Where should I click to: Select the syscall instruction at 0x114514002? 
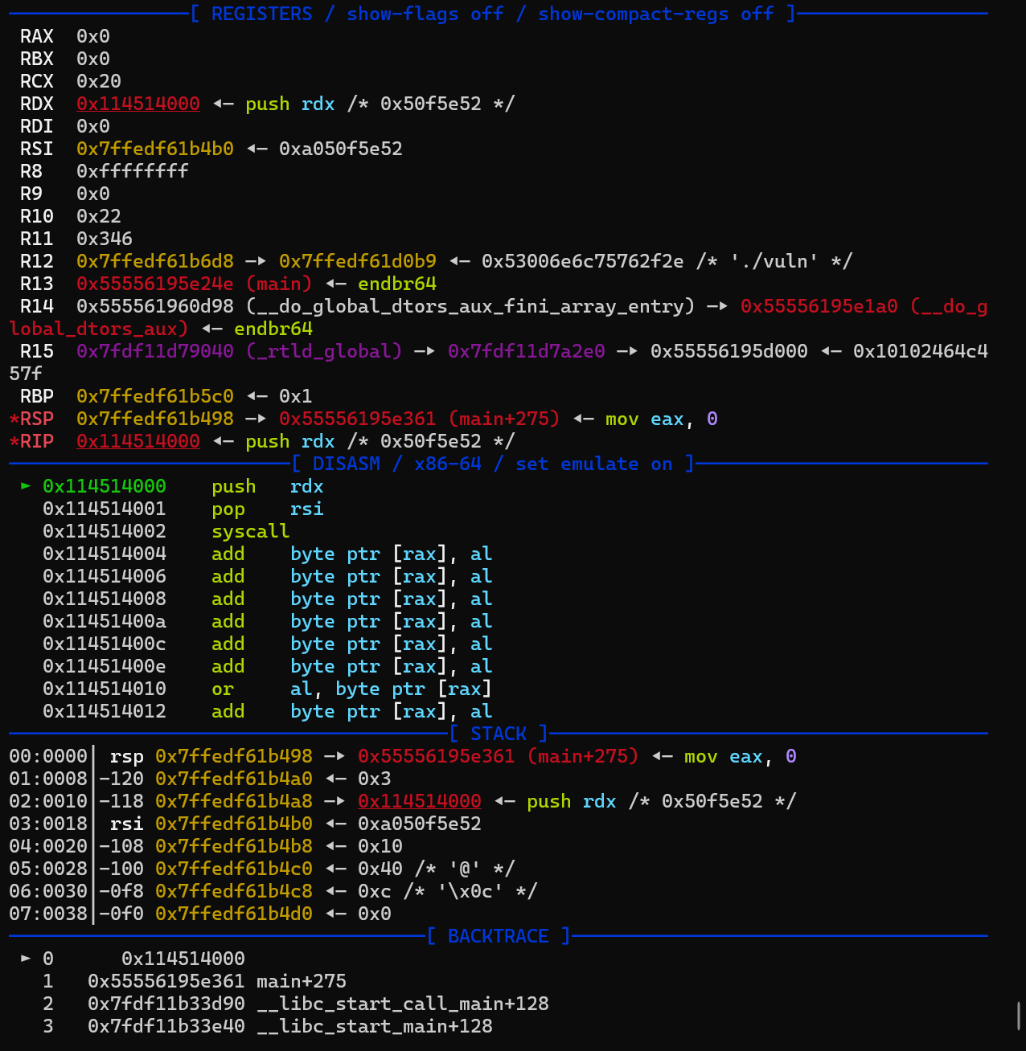pos(250,531)
